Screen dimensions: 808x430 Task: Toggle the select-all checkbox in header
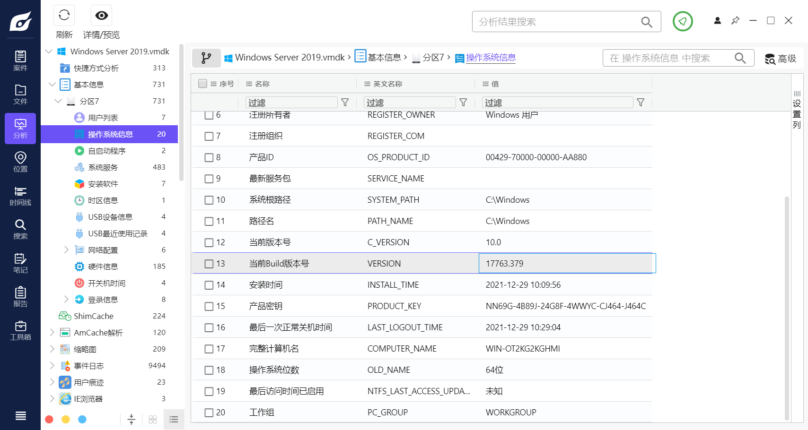pos(202,84)
